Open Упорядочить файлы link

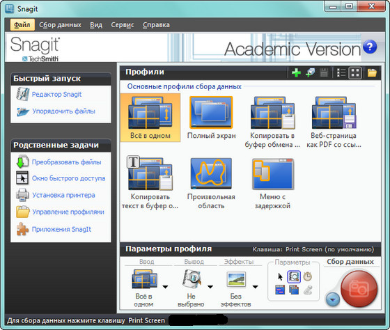tap(63, 111)
